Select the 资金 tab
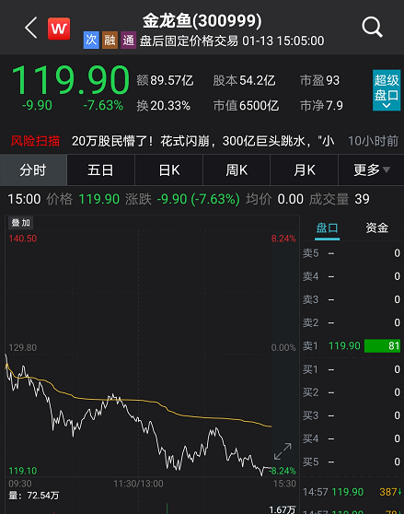Viewport: 404px width, 514px height. coord(377,228)
